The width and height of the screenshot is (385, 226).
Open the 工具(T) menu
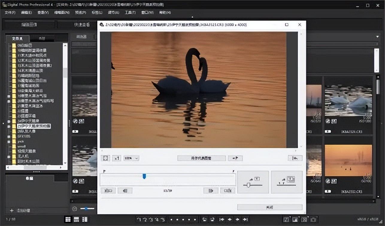tap(130, 13)
